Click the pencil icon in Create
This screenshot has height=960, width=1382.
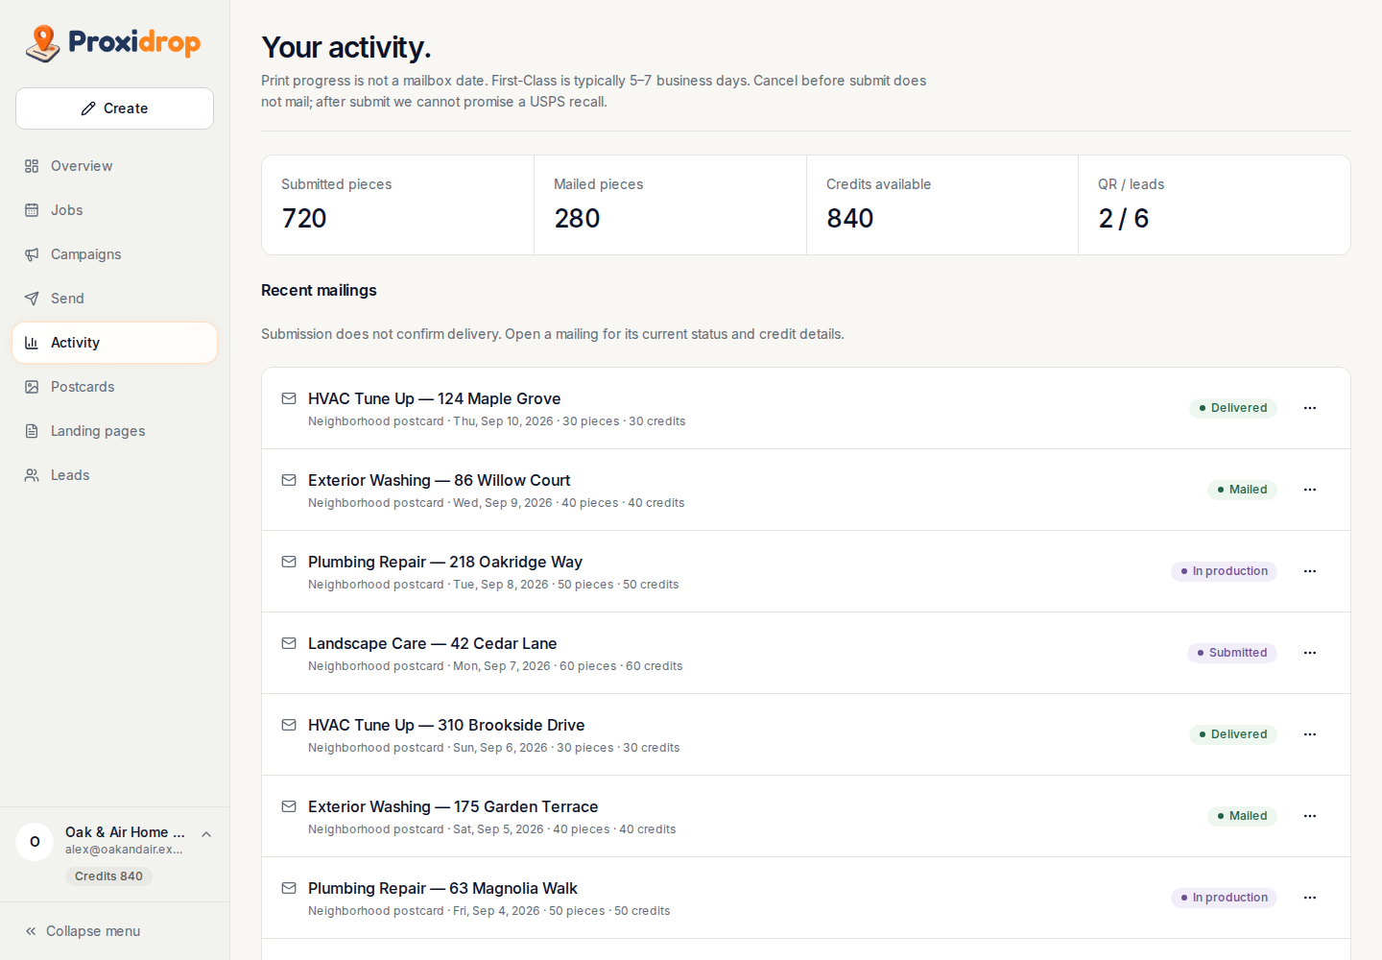pos(88,108)
